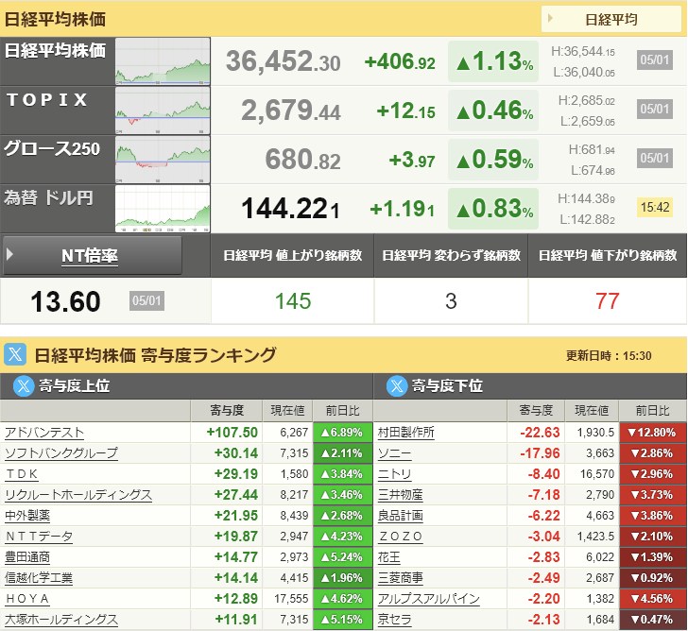Open 大塚ホールディングス stock link
This screenshot has height=631, width=688.
(61, 620)
